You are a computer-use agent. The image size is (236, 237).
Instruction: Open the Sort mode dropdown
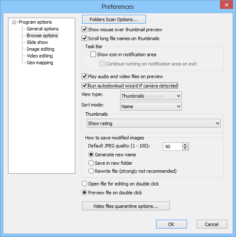pos(151,106)
